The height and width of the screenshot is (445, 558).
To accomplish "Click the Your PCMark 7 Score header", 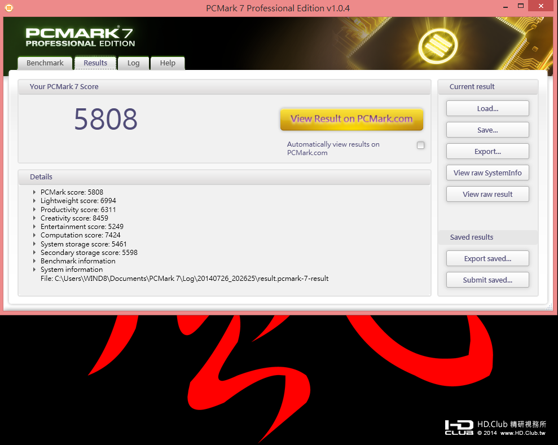I will coord(225,87).
